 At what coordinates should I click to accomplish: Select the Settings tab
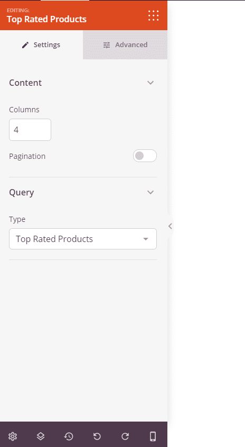42,45
